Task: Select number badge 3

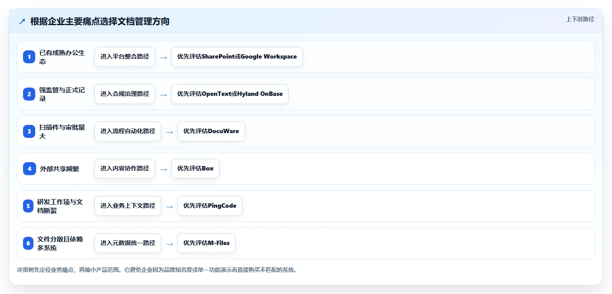Action: tap(29, 131)
